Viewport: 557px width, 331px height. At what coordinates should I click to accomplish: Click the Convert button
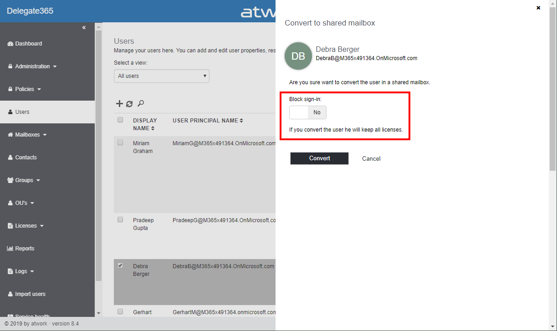pyautogui.click(x=319, y=158)
